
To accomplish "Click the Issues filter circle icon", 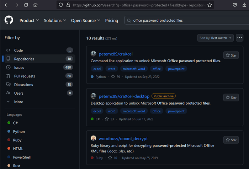I will [x=8, y=67].
